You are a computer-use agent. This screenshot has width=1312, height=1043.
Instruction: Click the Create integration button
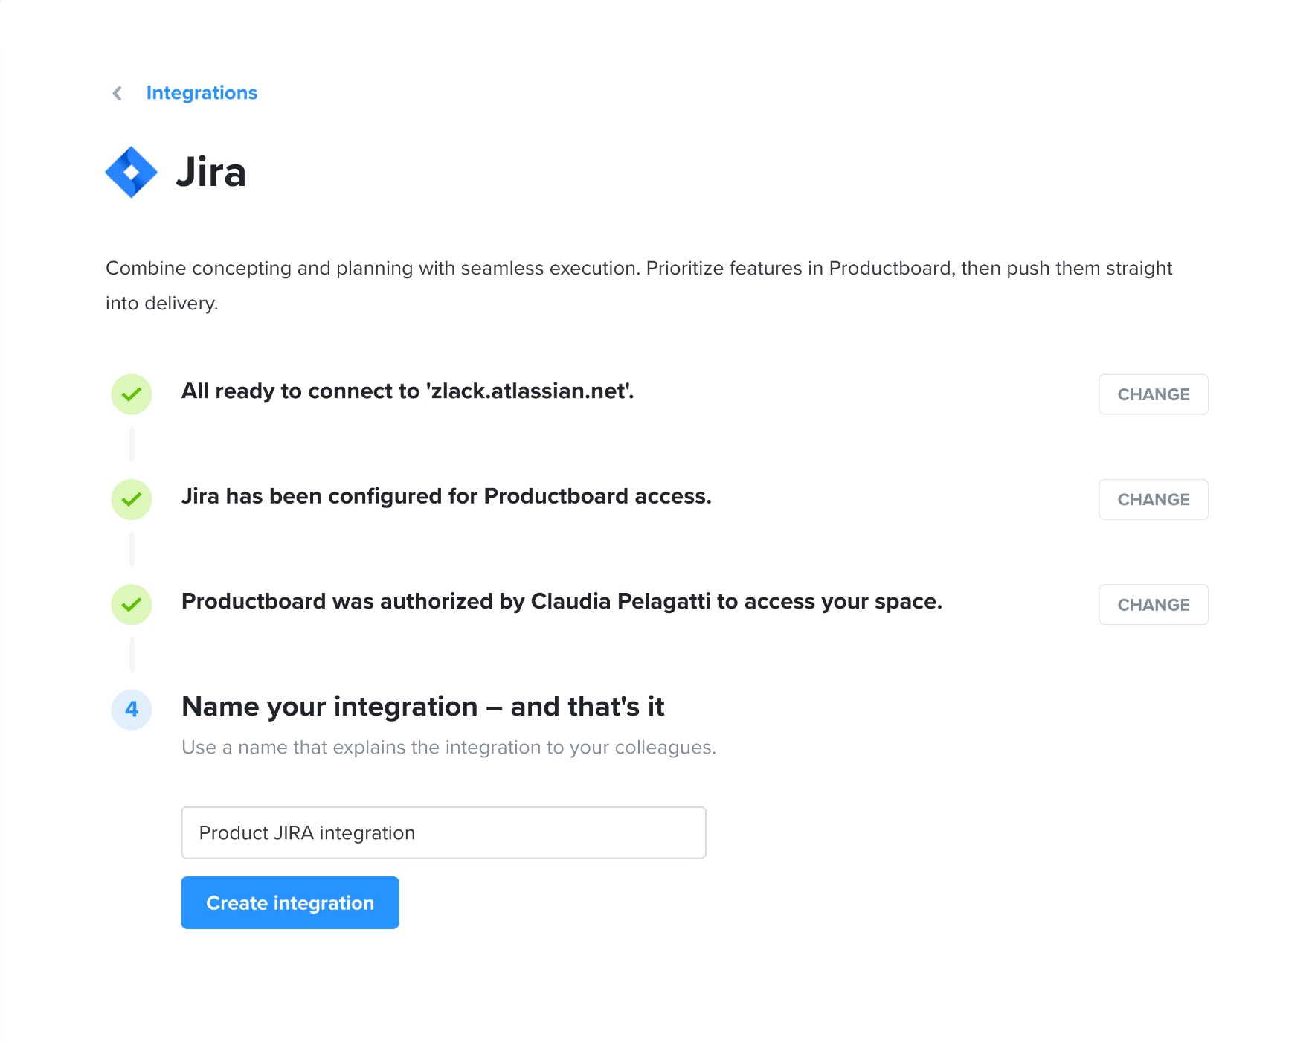[x=290, y=902]
